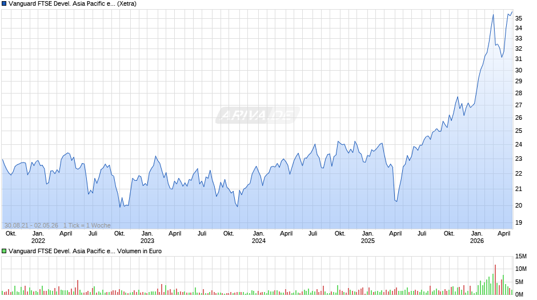Click the price axis label 20
The width and height of the screenshot is (537, 300).
[x=519, y=205]
